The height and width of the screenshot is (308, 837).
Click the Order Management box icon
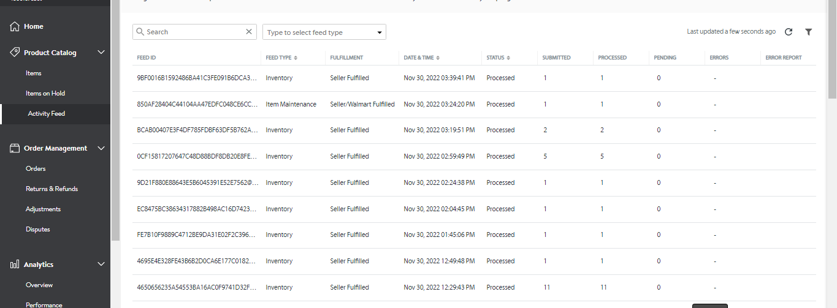15,148
